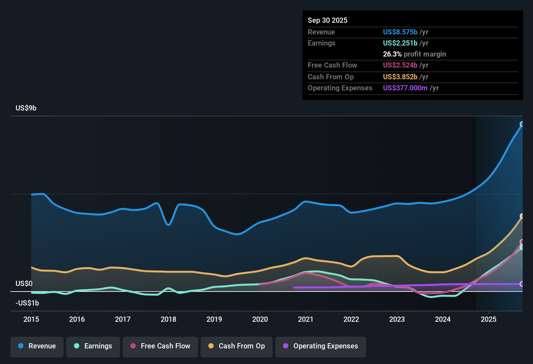
Task: Toggle the Earnings series off
Action: [93, 346]
